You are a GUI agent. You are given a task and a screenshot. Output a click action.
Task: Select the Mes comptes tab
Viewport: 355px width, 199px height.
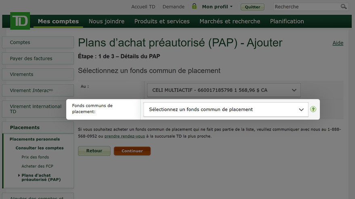[58, 21]
